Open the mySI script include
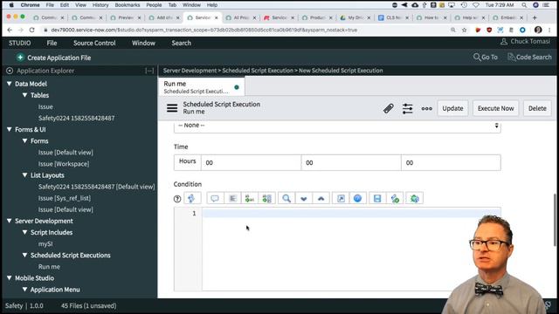The image size is (559, 314). click(45, 243)
